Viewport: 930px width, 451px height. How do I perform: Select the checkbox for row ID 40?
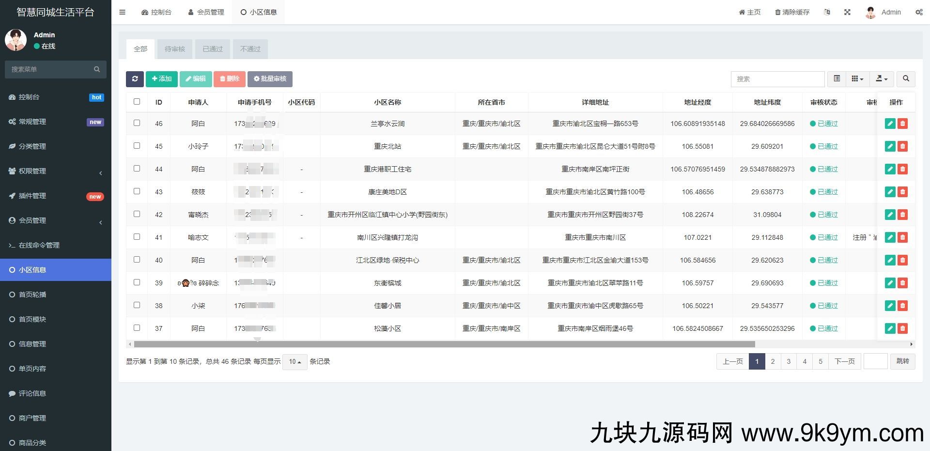pos(137,260)
